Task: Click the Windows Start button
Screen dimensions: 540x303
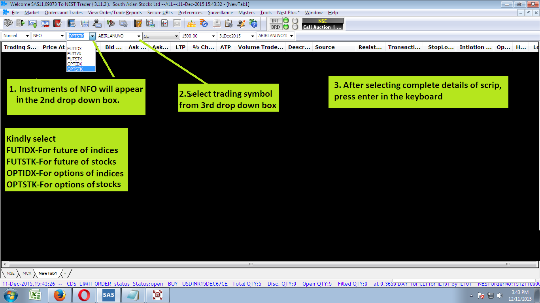Action: [x=10, y=295]
